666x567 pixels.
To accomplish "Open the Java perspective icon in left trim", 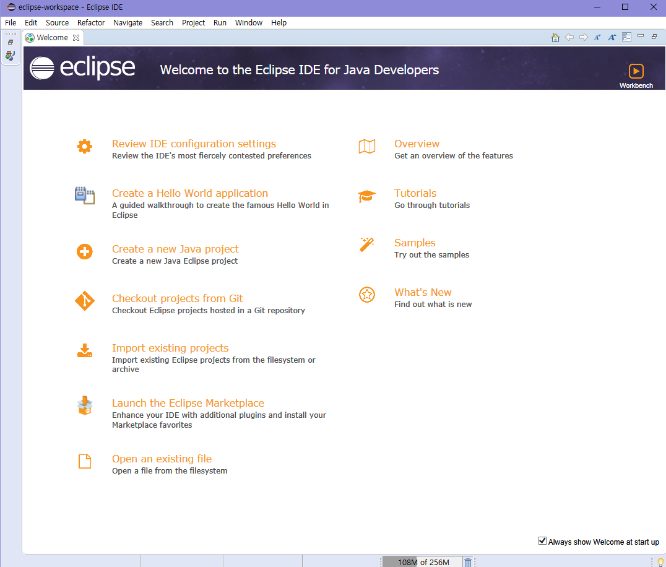I will tap(10, 55).
